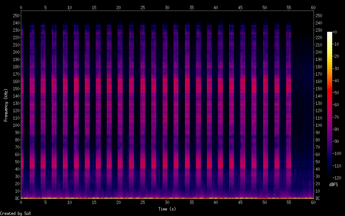Image resolution: width=345 pixels, height=216 pixels.
Task: Click the "Frequency (kHz)" vertical axis label
Action: (x=6, y=105)
